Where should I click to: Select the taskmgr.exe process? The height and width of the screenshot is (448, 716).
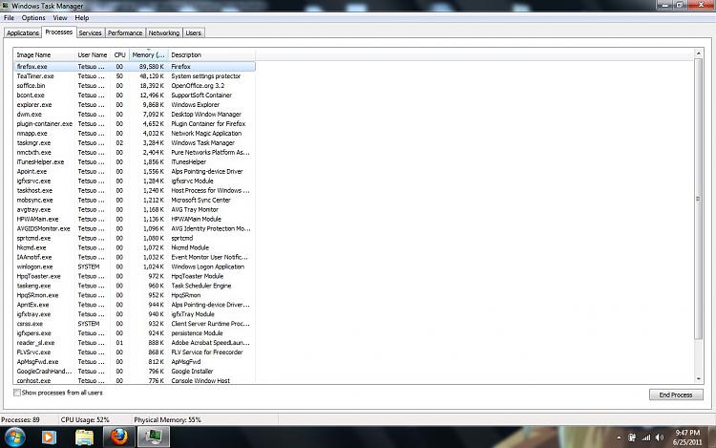point(135,143)
